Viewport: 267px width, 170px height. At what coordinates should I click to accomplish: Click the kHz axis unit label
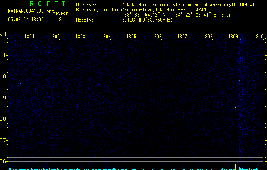(4, 34)
